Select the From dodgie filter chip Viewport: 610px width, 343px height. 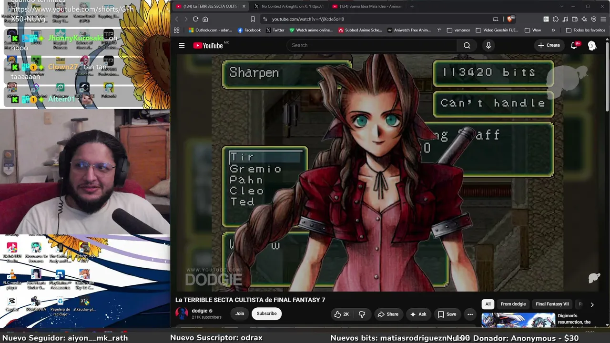click(513, 304)
